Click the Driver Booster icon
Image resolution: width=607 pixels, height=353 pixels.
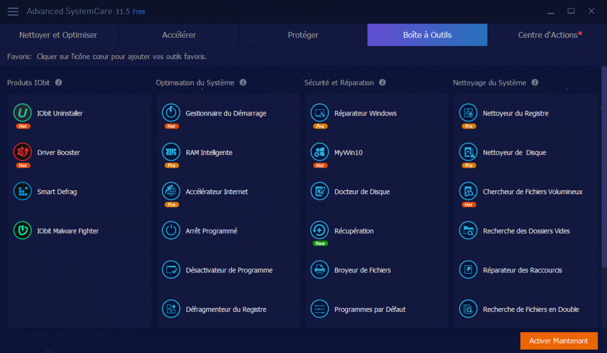coord(23,152)
